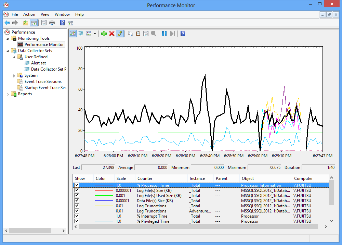Click the View Log Data icon

[80, 34]
